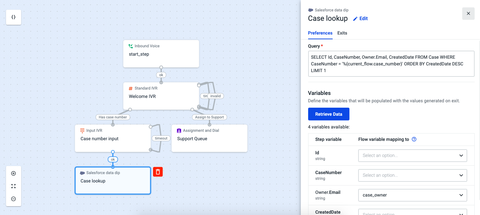
Task: Click the CaseNumber step variable text
Action: [328, 172]
